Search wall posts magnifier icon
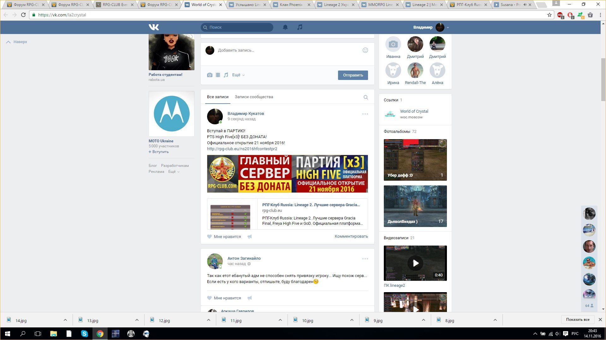 point(365,97)
